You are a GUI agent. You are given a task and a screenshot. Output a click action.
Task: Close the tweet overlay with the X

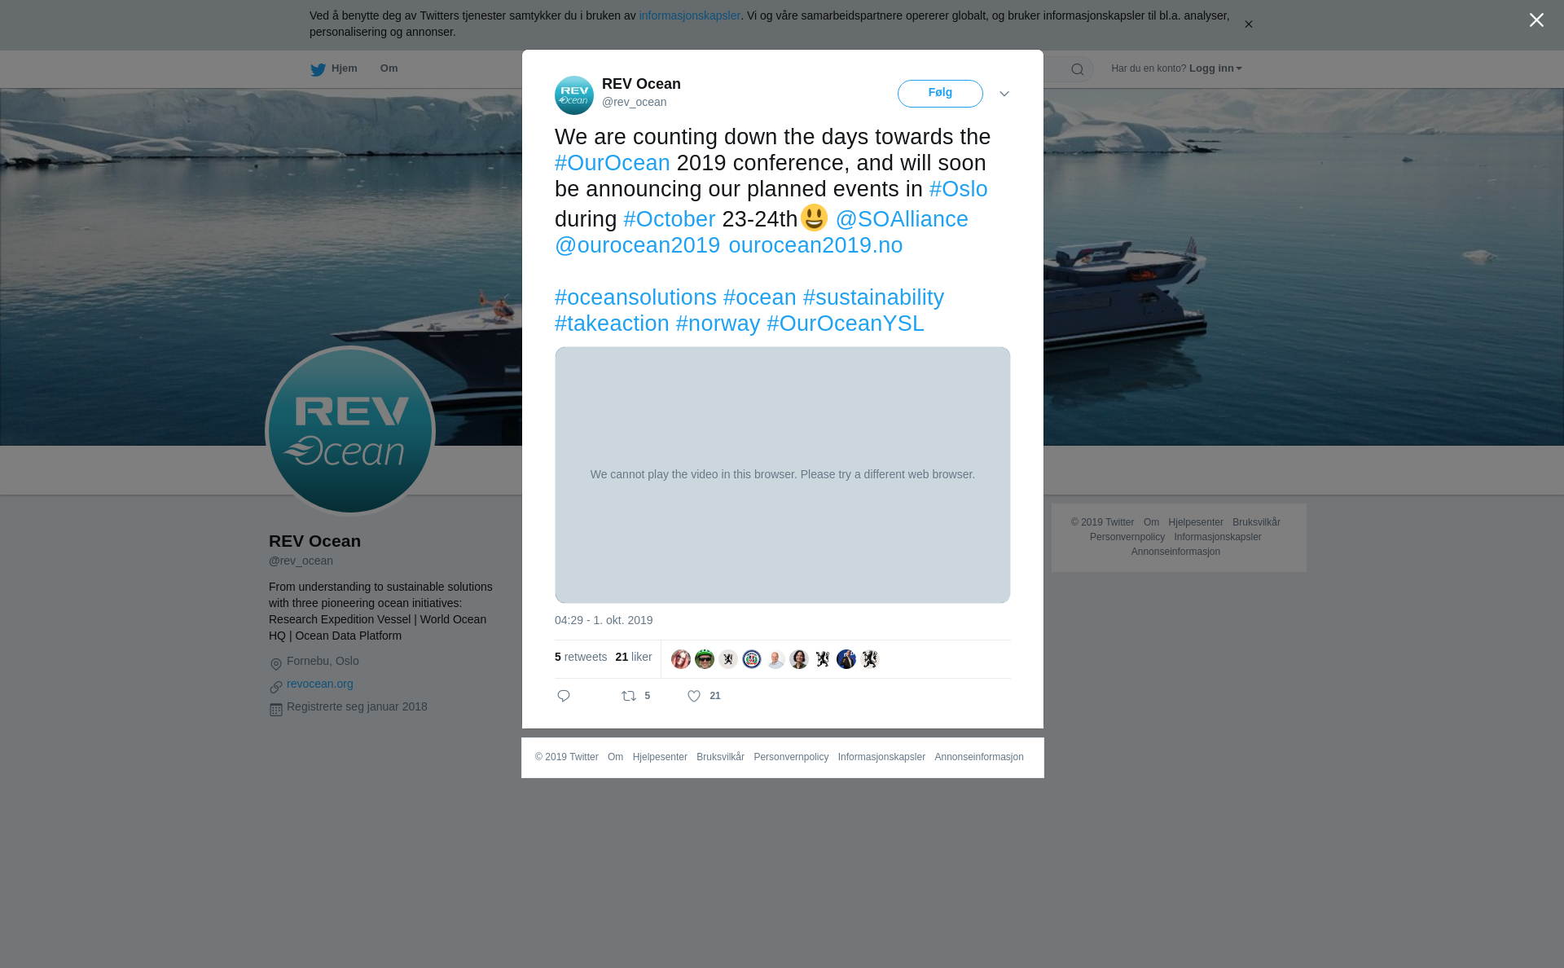click(x=1536, y=20)
